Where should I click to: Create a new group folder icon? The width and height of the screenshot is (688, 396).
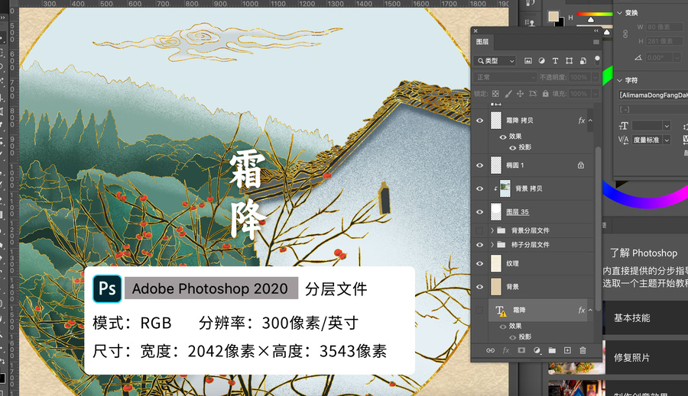tap(552, 350)
